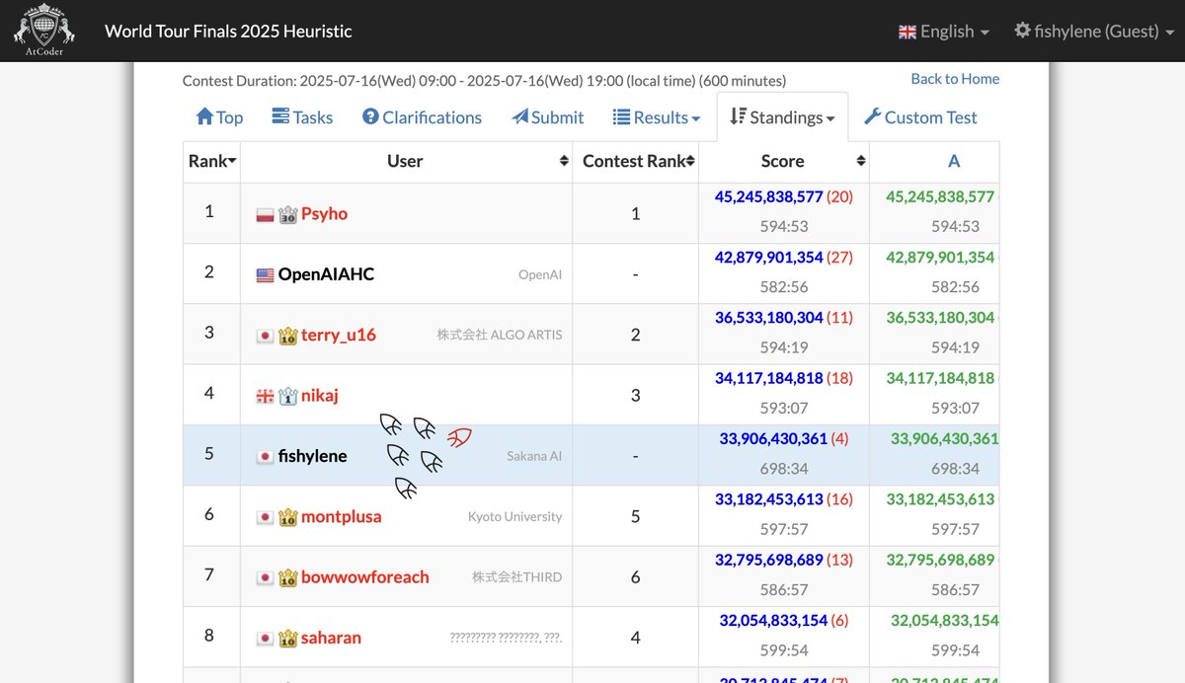Image resolution: width=1185 pixels, height=683 pixels.
Task: Click the crown badge next to nikaj
Action: 287,396
